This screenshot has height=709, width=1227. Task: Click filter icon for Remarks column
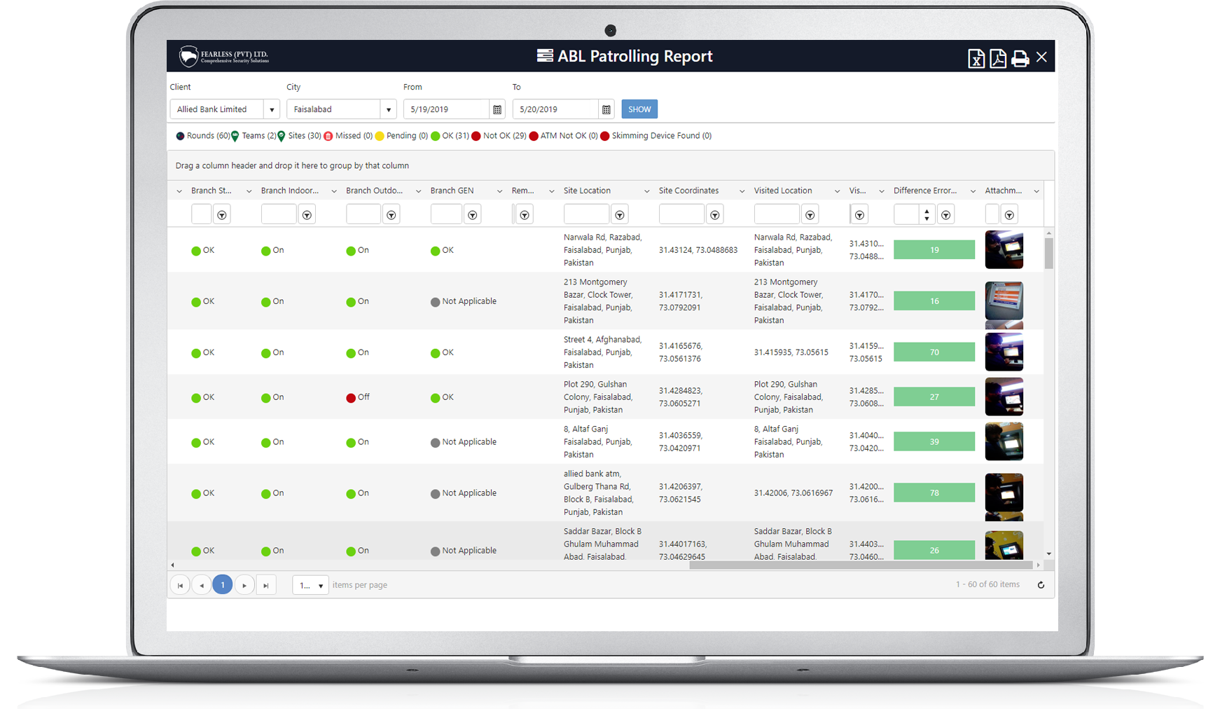click(x=525, y=215)
